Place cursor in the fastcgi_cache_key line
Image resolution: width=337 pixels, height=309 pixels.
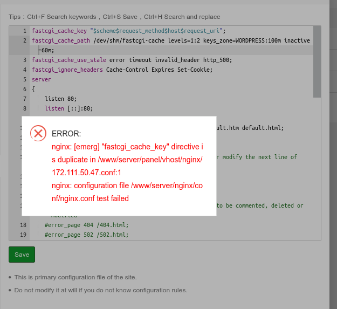(x=128, y=31)
